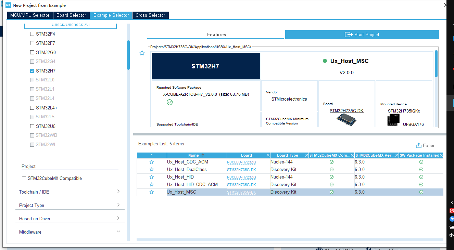This screenshot has width=454, height=250.
Task: Remove the Board column via its X icon
Action: pos(268,155)
